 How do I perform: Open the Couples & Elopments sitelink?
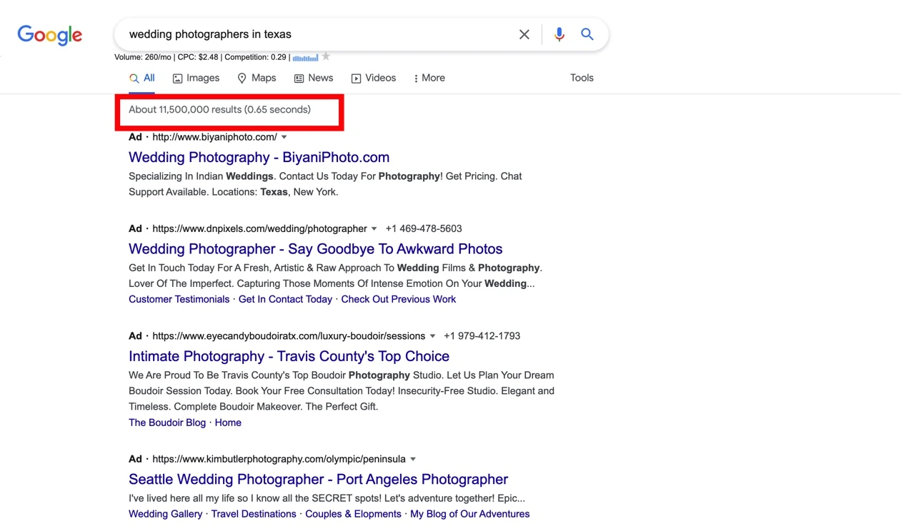click(x=353, y=514)
